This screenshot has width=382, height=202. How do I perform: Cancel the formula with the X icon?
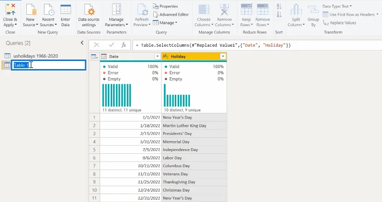point(96,45)
